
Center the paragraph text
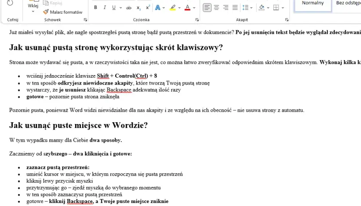click(x=217, y=8)
